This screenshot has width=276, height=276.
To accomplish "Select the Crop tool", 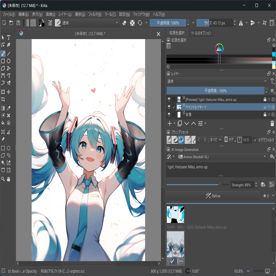I will coord(3,99).
